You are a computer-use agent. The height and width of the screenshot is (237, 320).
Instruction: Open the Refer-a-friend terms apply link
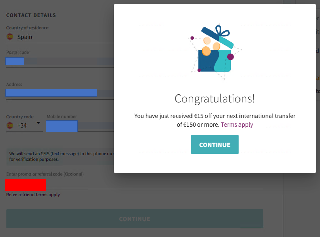click(33, 195)
